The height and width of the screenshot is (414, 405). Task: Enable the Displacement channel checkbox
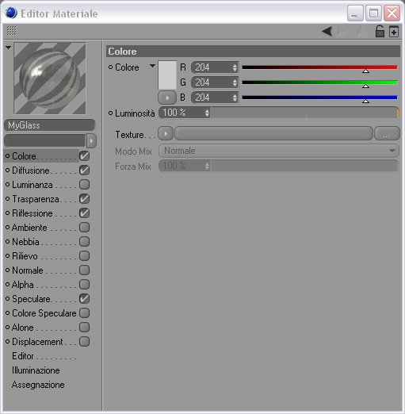(x=84, y=342)
